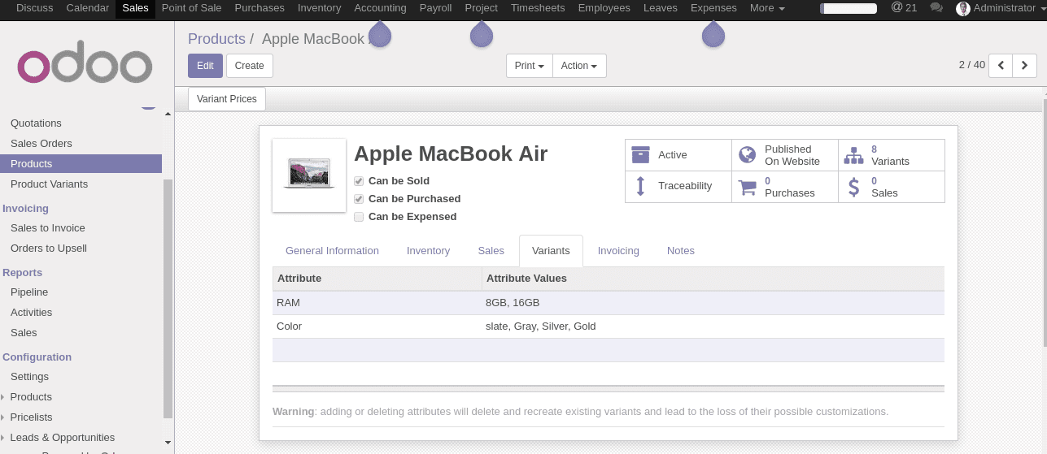The height and width of the screenshot is (454, 1047).
Task: Open Sales to Invoice in sidebar
Action: [48, 228]
